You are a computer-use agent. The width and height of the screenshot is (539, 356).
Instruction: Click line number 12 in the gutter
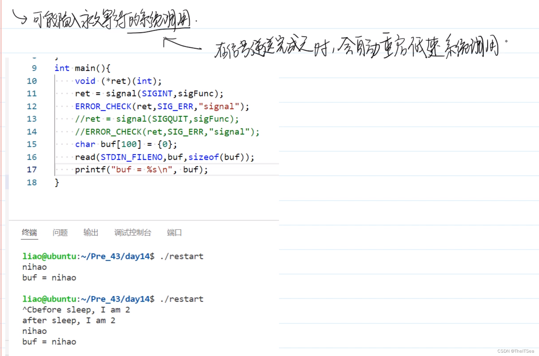coord(32,106)
